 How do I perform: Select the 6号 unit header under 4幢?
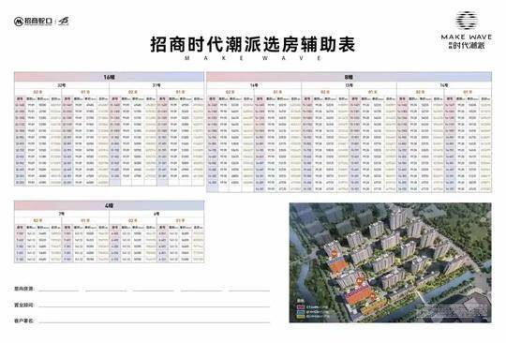point(156,214)
